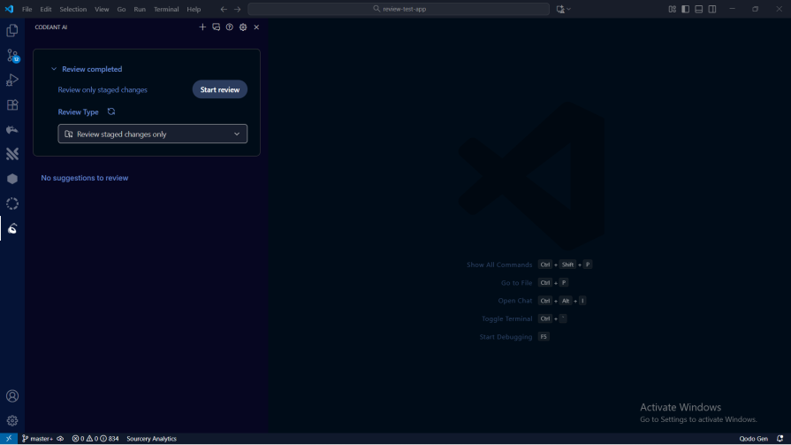
Task: Toggle the secondary side bar visibility
Action: point(711,9)
